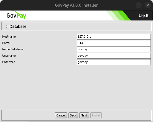153x122 pixels.
Task: Proceed with the Next button
Action: pos(84,115)
